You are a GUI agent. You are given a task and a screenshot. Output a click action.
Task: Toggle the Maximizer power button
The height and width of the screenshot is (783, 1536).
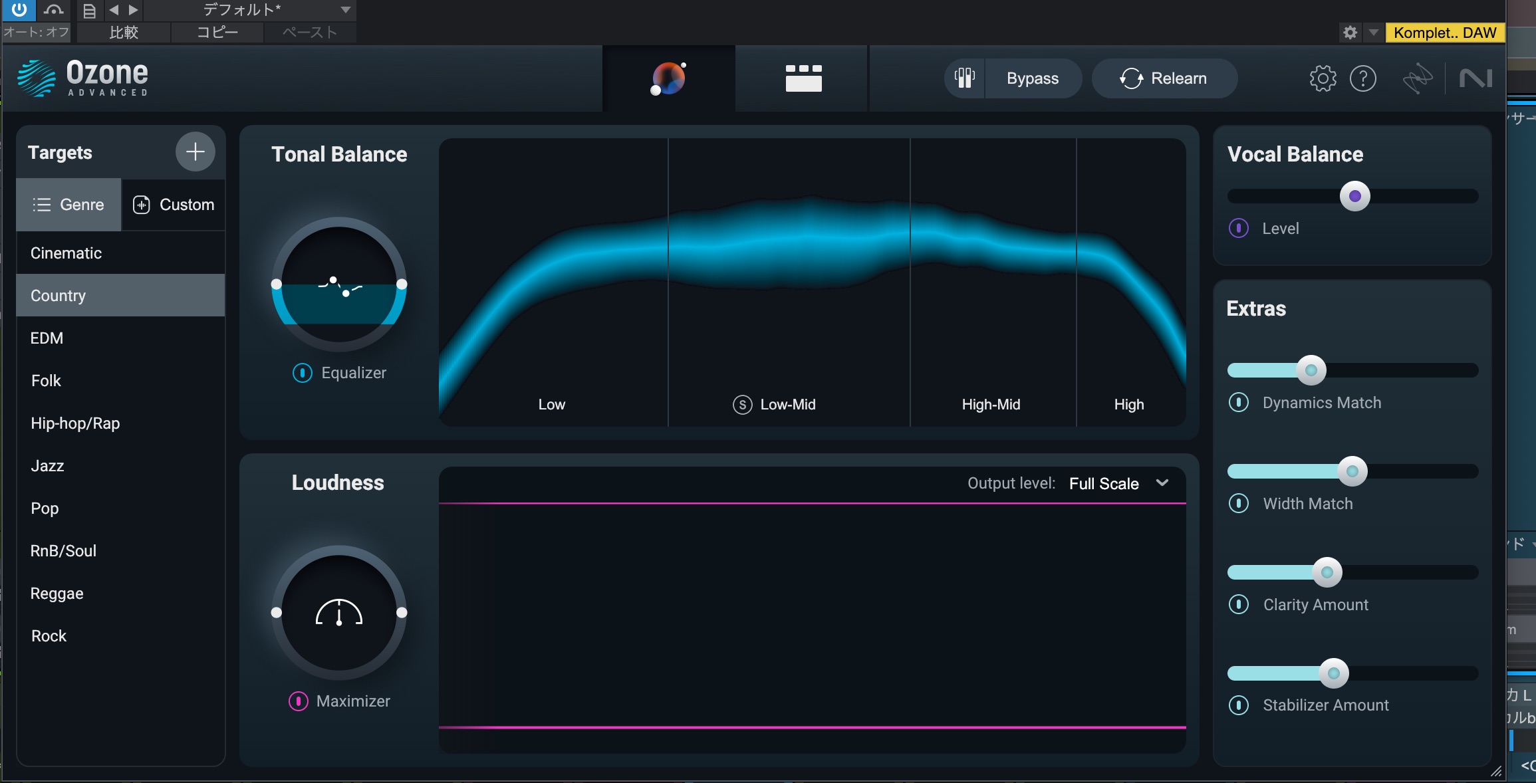coord(299,701)
